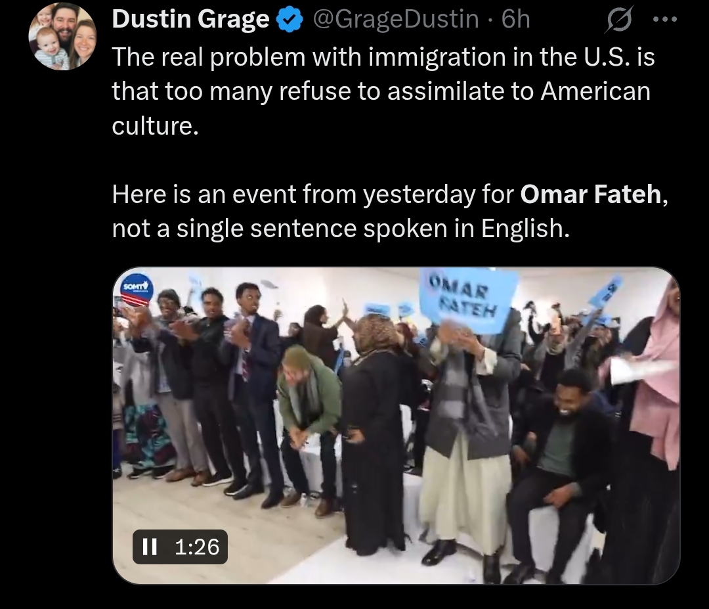The height and width of the screenshot is (609, 709).
Task: Open the tweet via the 6h timestamp
Action: pyautogui.click(x=515, y=19)
